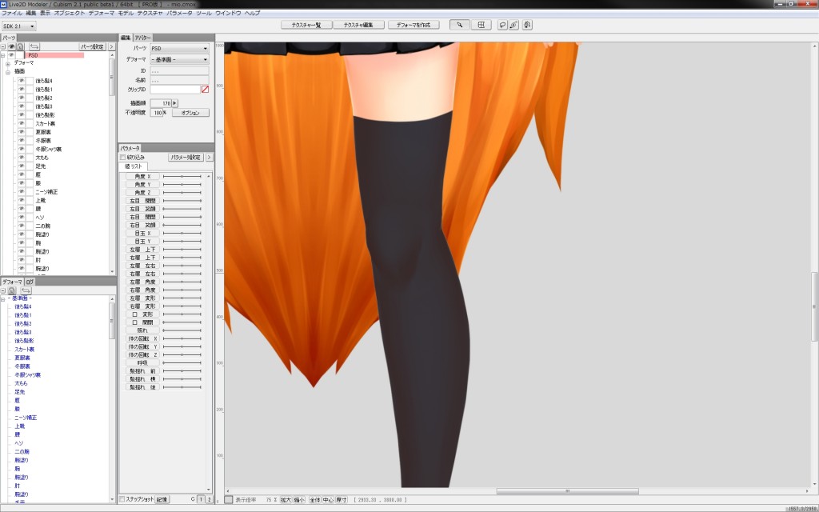The width and height of the screenshot is (819, 512).
Task: Select 冬服シャツ裏 in the deformer tree
Action: pyautogui.click(x=27, y=374)
